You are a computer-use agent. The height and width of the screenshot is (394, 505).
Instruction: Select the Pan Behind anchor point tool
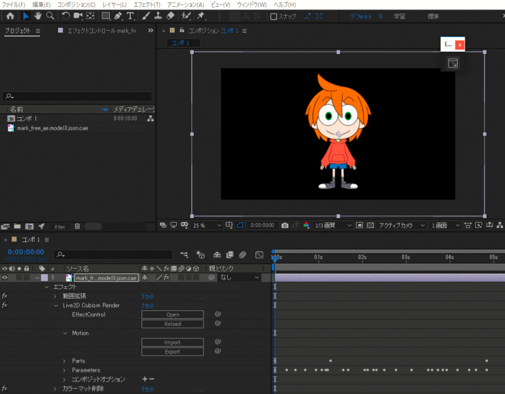90,16
